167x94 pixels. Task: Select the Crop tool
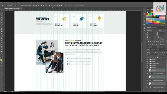click(2, 20)
